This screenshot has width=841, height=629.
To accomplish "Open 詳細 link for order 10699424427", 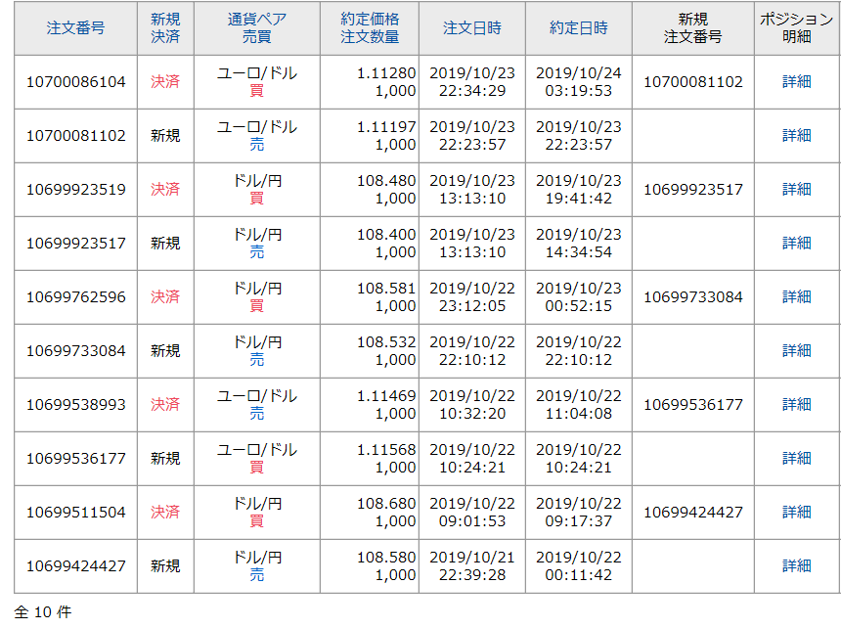I will click(796, 565).
